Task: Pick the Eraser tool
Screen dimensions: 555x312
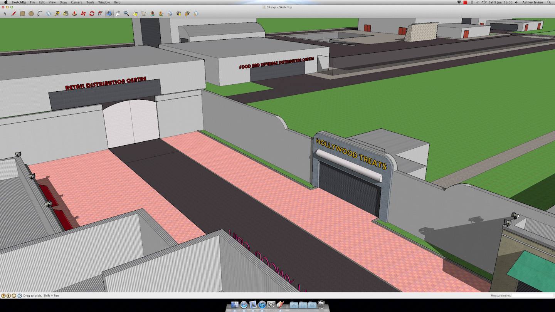Action: (x=49, y=14)
